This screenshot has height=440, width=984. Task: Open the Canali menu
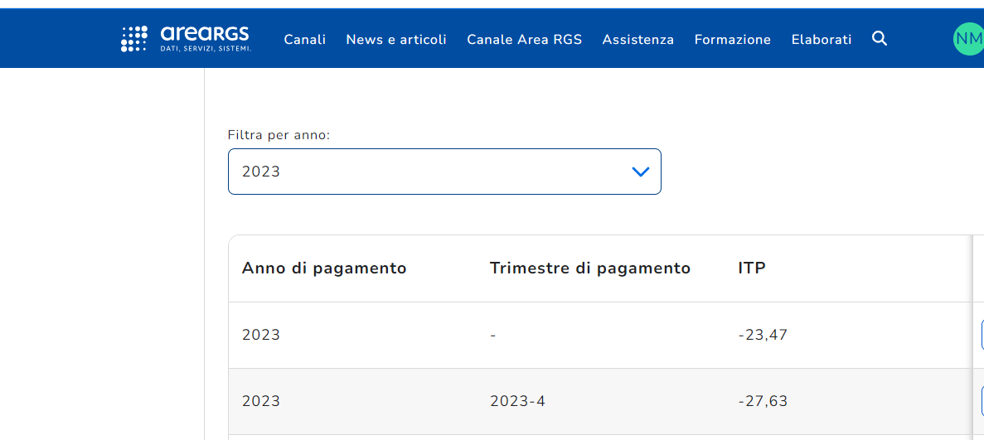(x=304, y=40)
